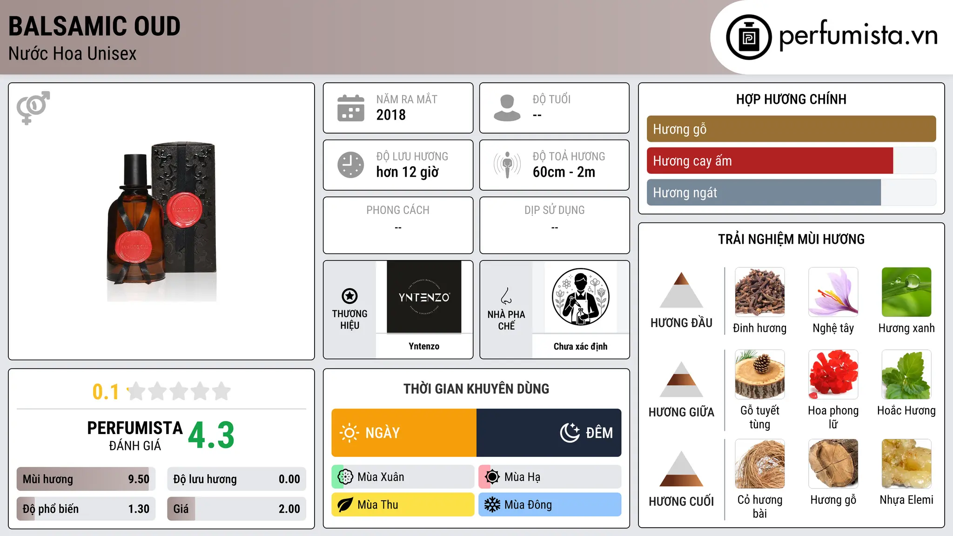Click the Perfumista rating score 4.3

click(x=211, y=435)
